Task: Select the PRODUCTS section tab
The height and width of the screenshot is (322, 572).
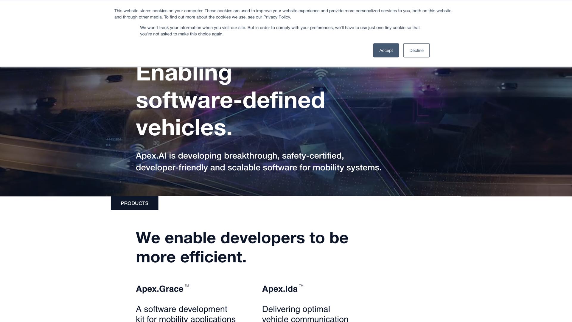Action: pos(134,203)
